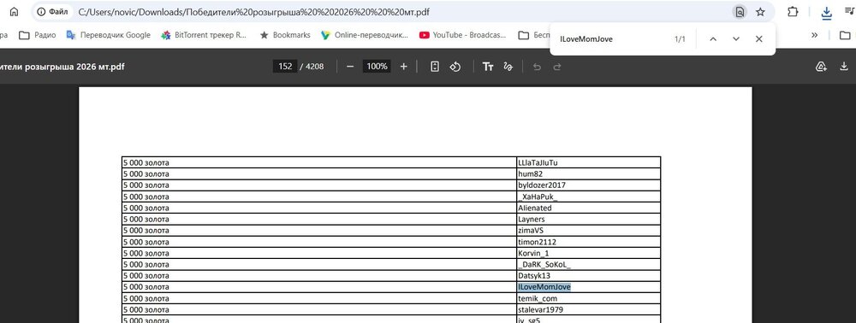Open BitTorrent трекер bookmark
Screen dimensions: 856x323
tap(204, 35)
